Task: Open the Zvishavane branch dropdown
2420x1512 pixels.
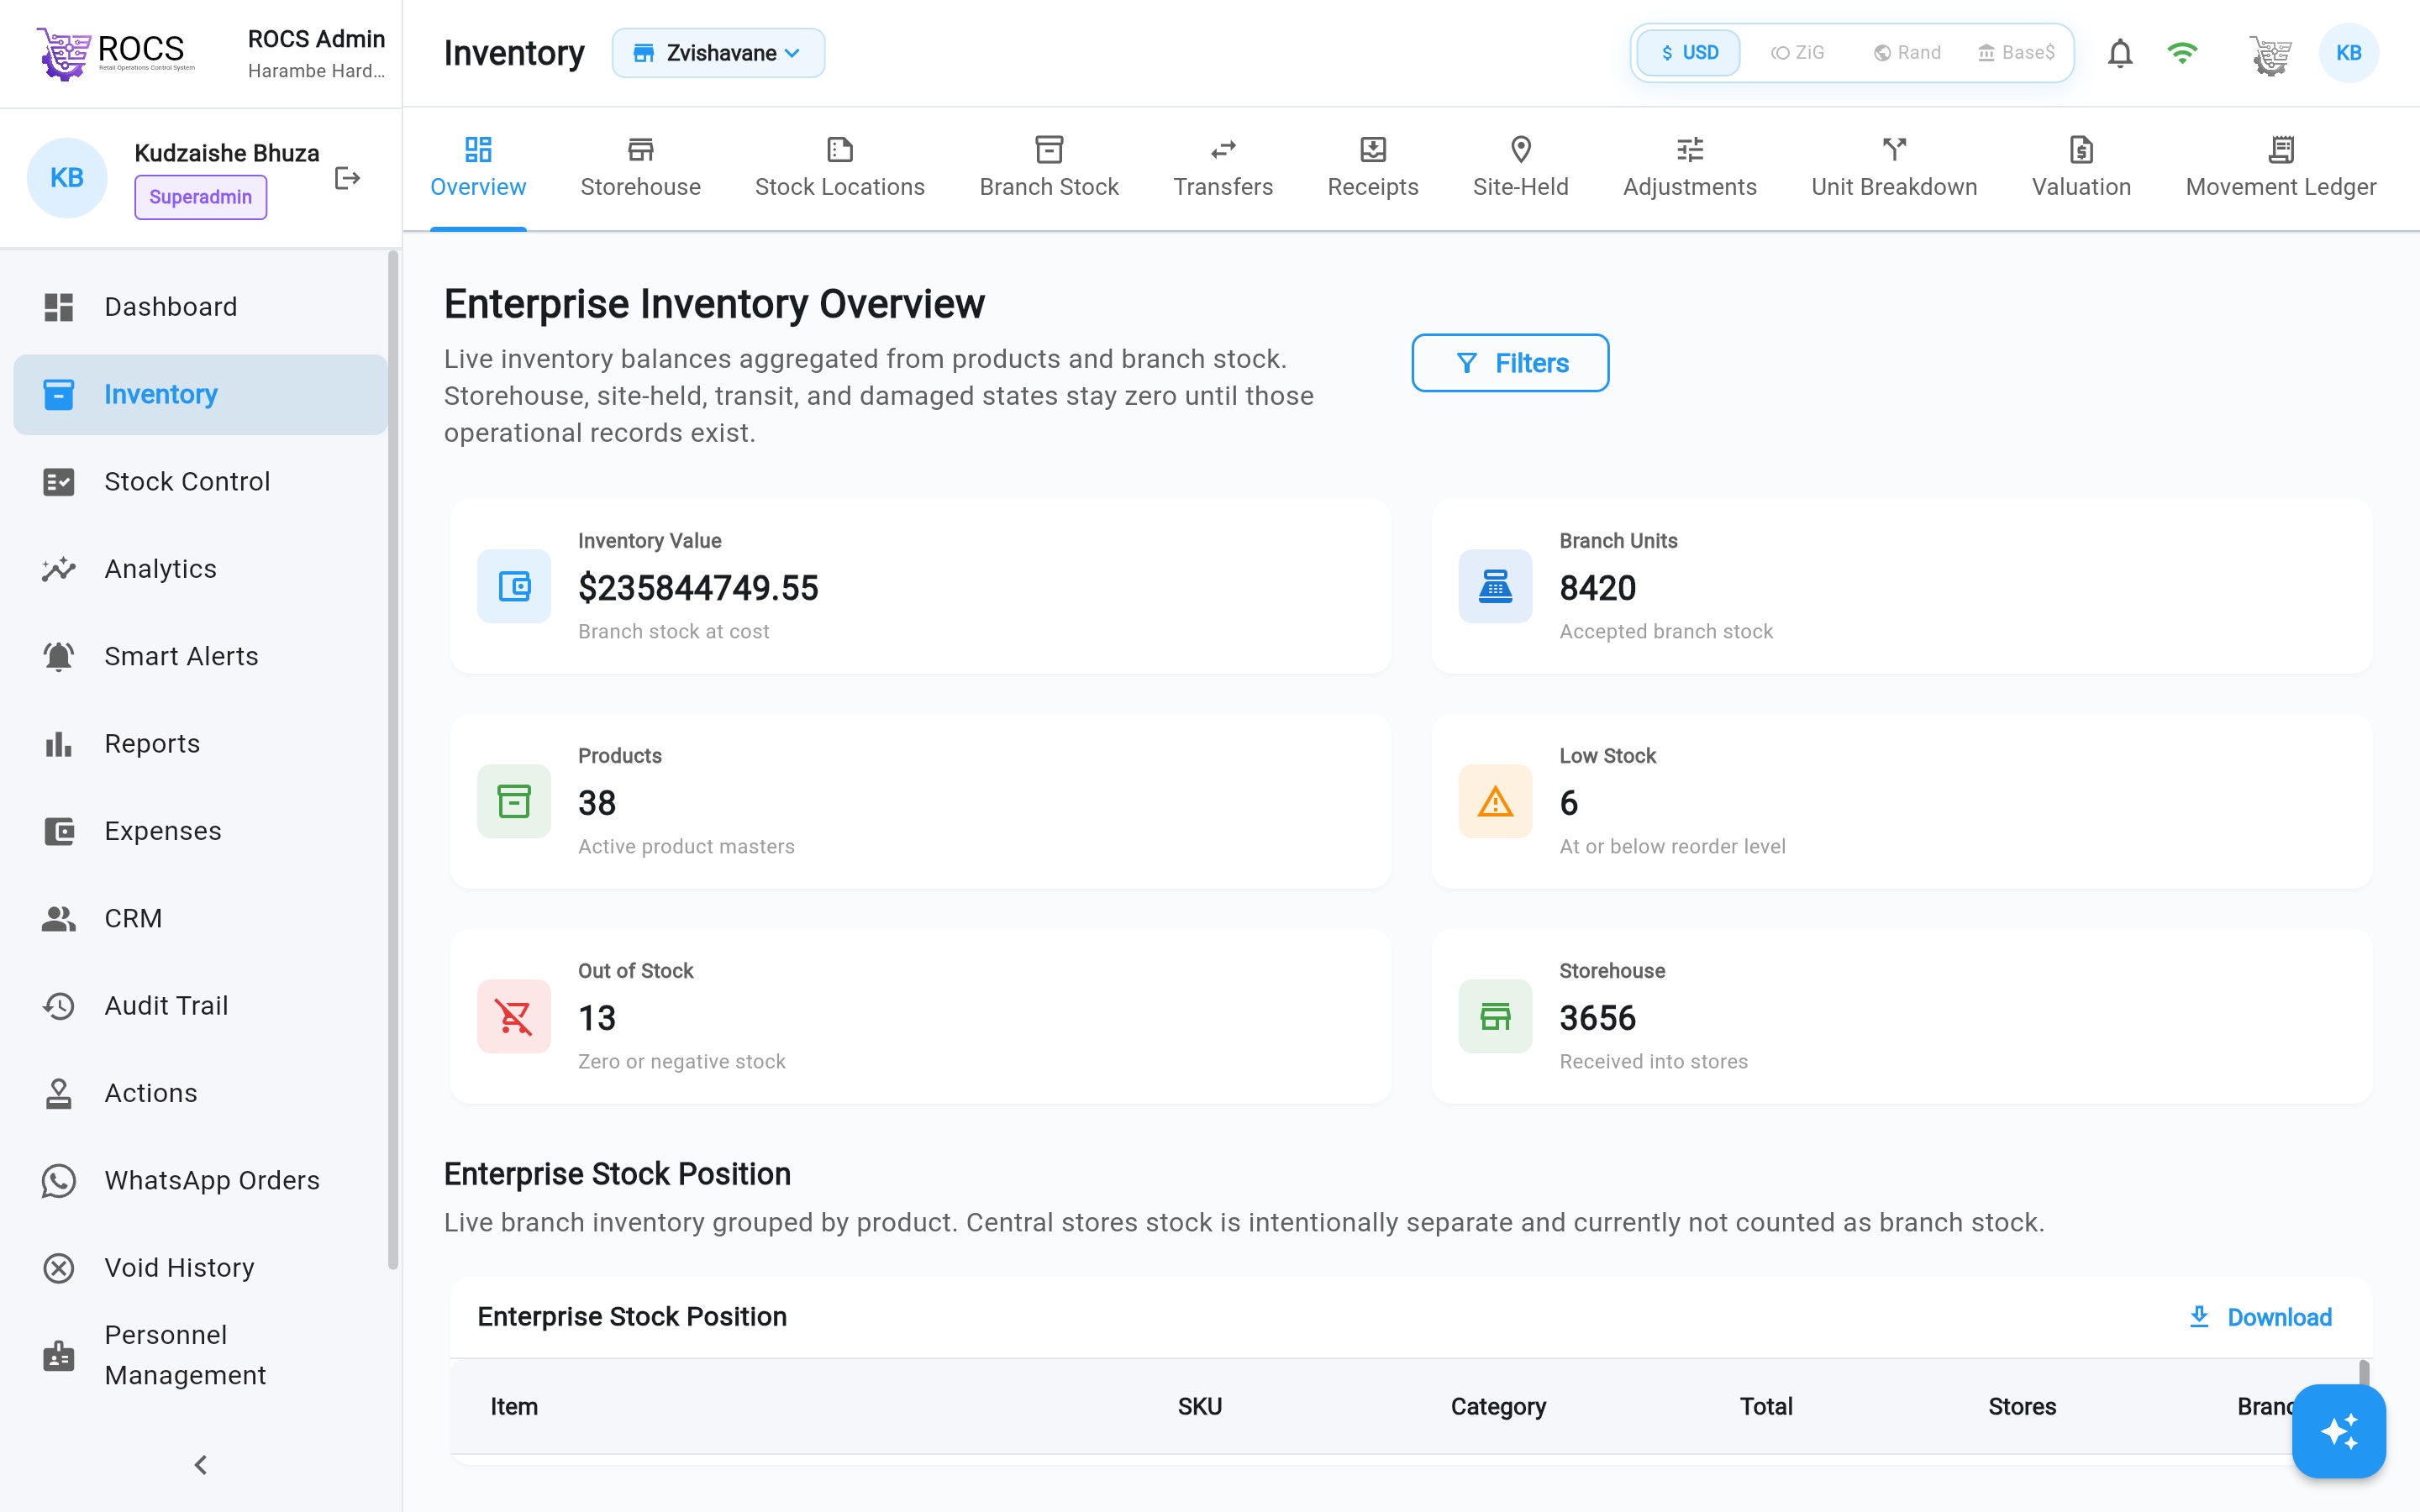Action: tap(718, 53)
